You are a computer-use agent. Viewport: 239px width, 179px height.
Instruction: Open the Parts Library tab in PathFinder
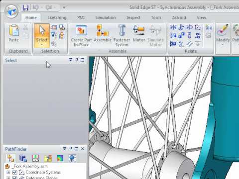(x=48, y=158)
